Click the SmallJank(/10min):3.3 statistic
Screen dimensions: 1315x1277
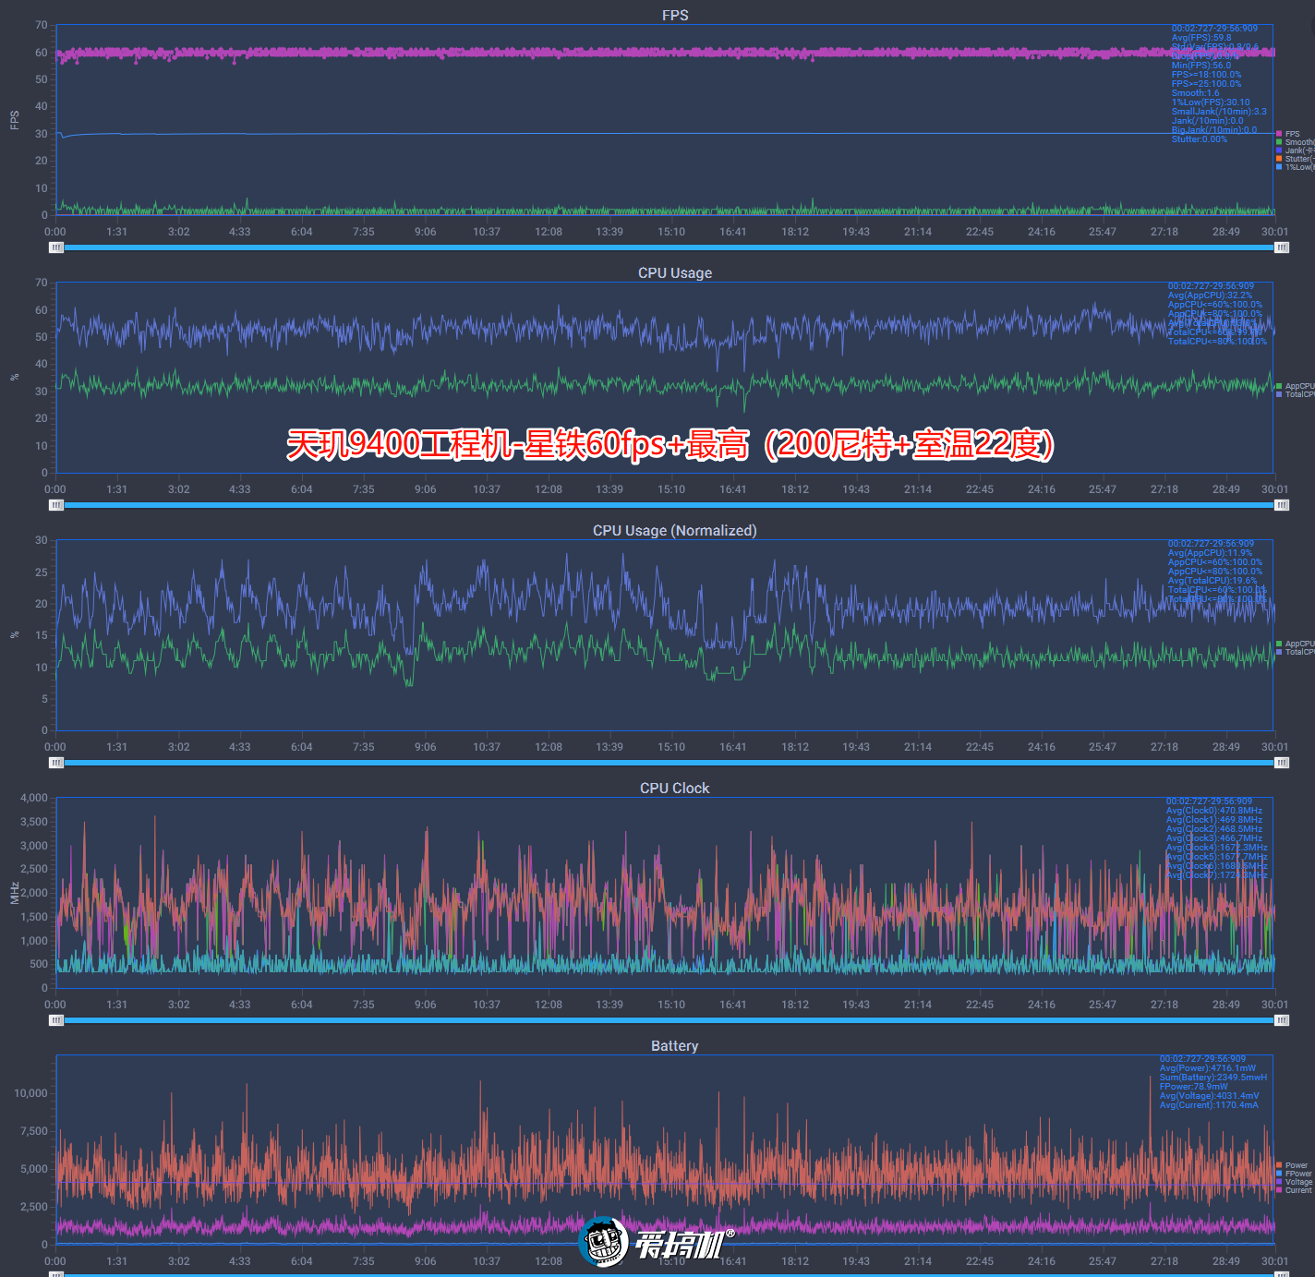tap(1219, 112)
